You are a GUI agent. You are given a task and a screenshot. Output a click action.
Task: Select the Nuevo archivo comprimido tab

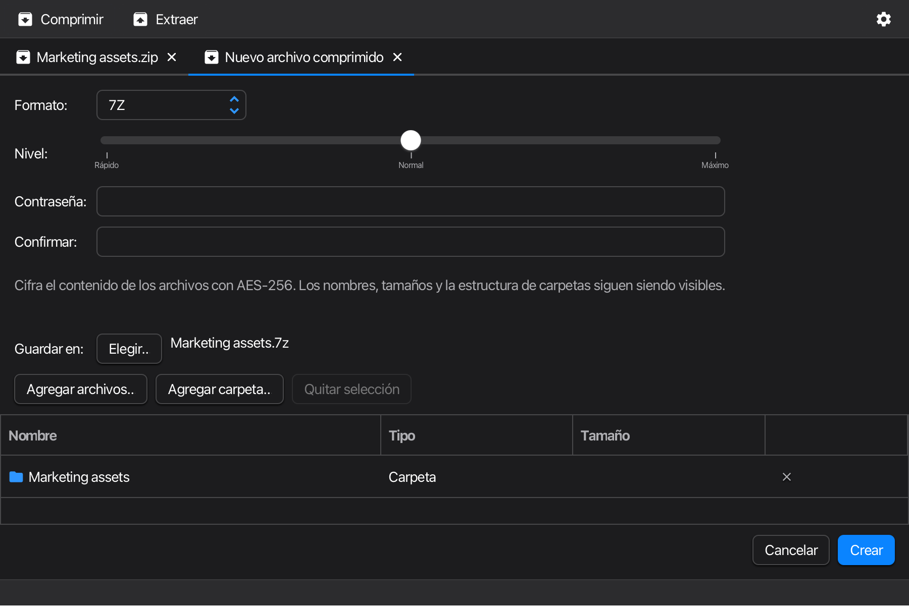pyautogui.click(x=304, y=57)
